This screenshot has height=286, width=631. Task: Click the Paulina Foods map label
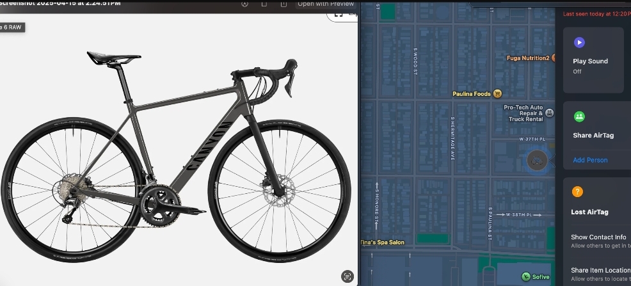tap(471, 93)
